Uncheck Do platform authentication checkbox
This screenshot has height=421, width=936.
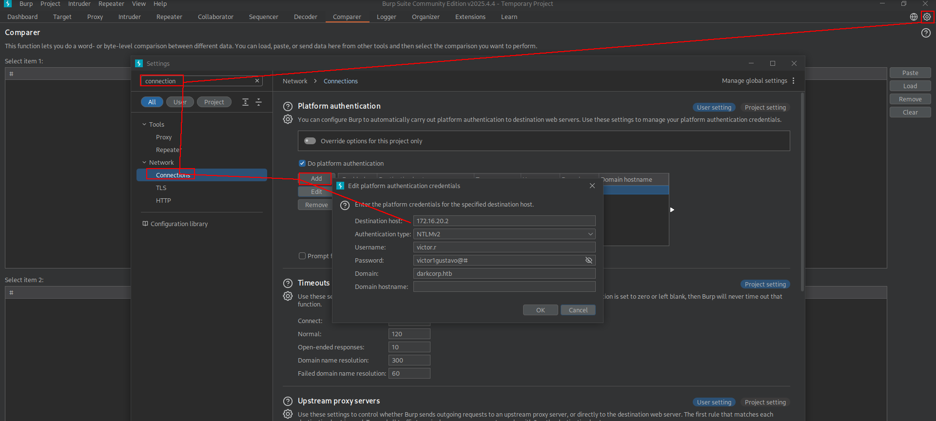click(302, 164)
